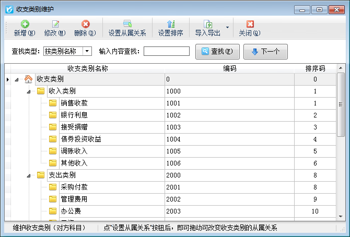Click the 删除 (Delete) toolbar icon
Screen dimensions: 350x237
(x=85, y=24)
